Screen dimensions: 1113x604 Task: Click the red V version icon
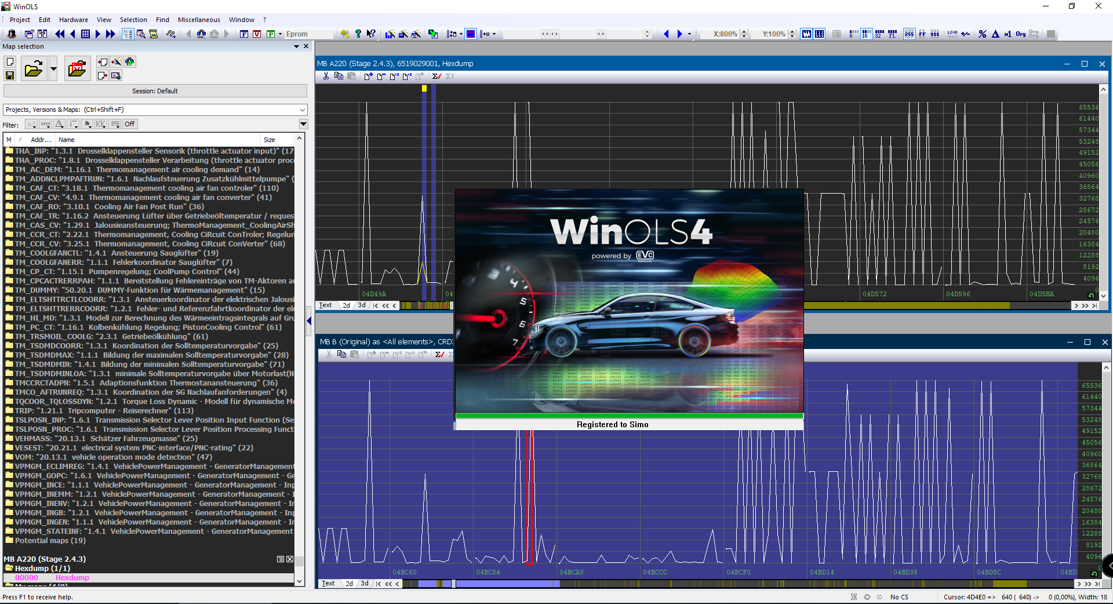pyautogui.click(x=257, y=34)
